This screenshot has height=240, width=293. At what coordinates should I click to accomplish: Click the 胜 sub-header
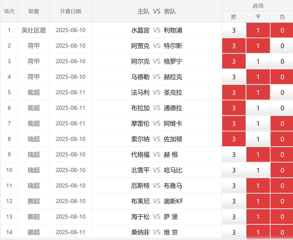[234, 17]
